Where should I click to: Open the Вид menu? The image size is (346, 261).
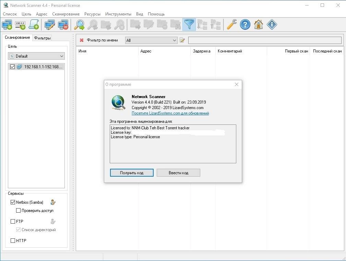click(140, 14)
